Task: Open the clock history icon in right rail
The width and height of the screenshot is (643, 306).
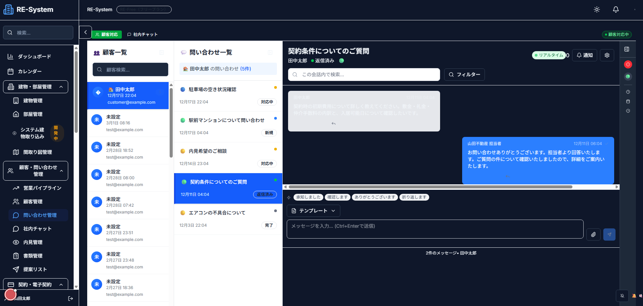Action: click(628, 92)
